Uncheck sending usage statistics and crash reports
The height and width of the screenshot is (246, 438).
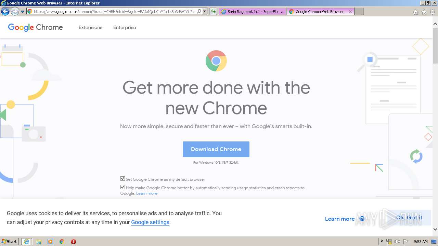tap(123, 187)
